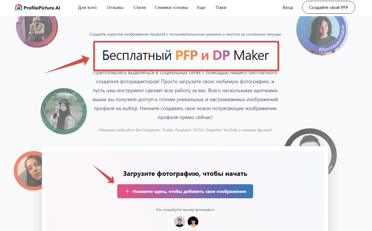Click the "Бесплатный PFP и DP Maker" heading
This screenshot has height=231, width=372.
[x=186, y=56]
